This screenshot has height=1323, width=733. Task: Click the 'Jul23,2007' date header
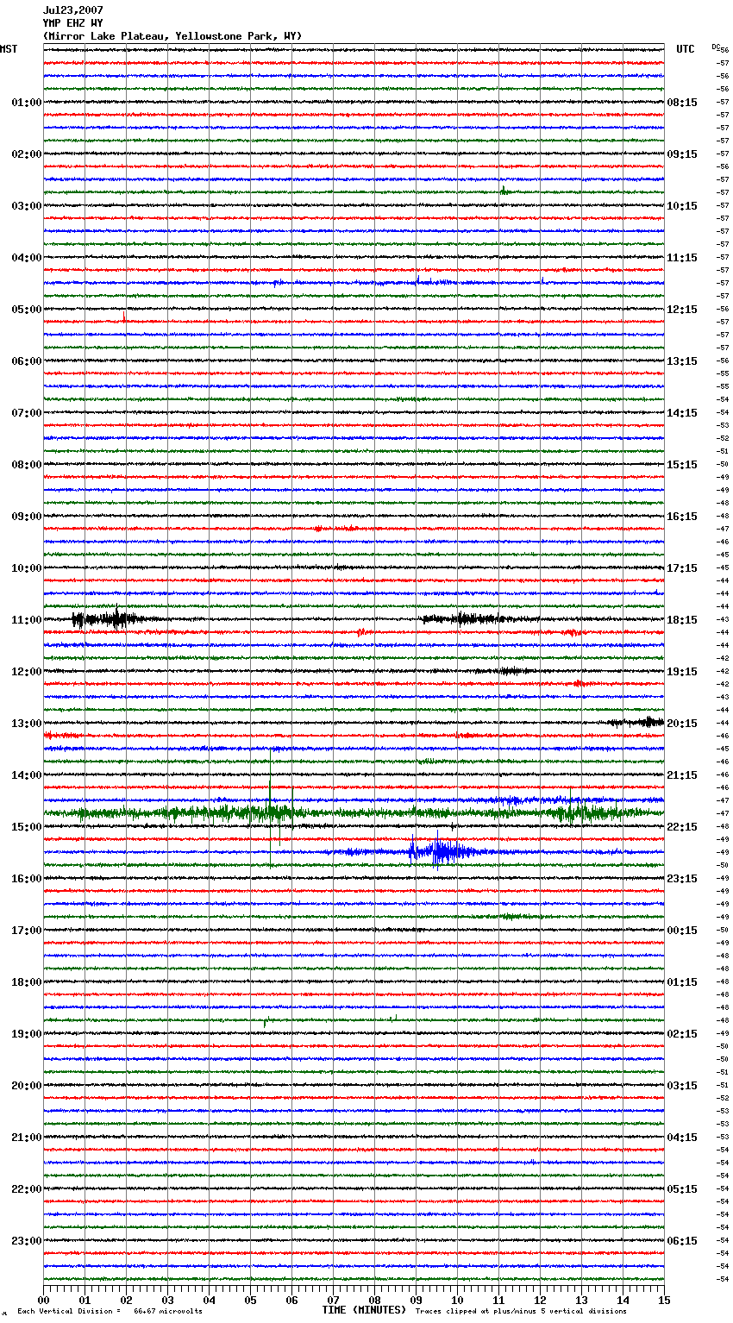[x=72, y=10]
